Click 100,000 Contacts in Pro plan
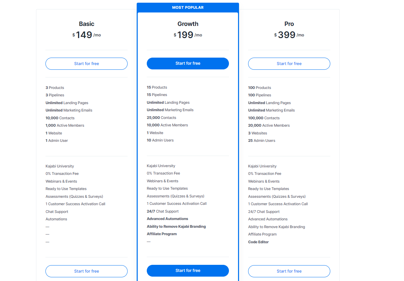The height and width of the screenshot is (281, 404). pyautogui.click(x=264, y=118)
